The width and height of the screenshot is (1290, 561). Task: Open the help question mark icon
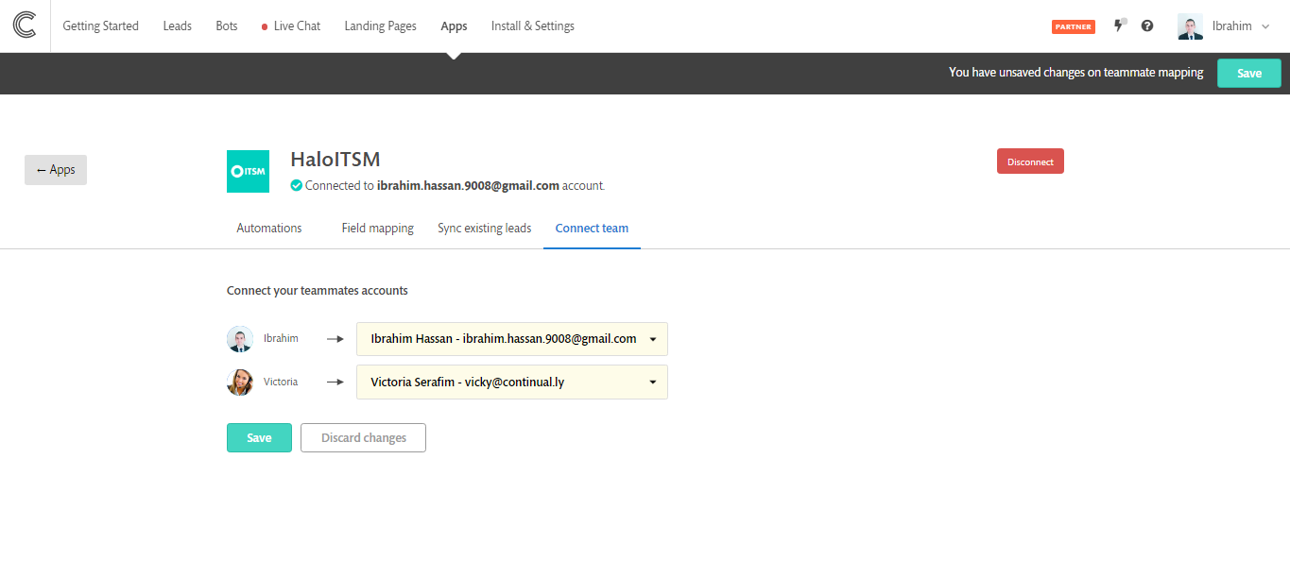coord(1147,26)
